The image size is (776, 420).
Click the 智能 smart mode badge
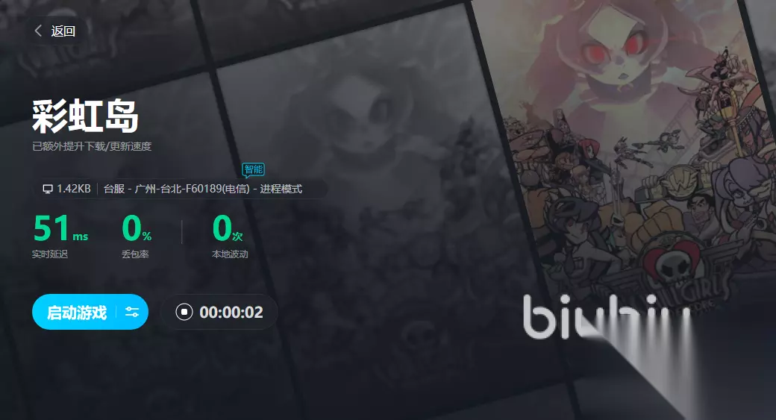(254, 169)
